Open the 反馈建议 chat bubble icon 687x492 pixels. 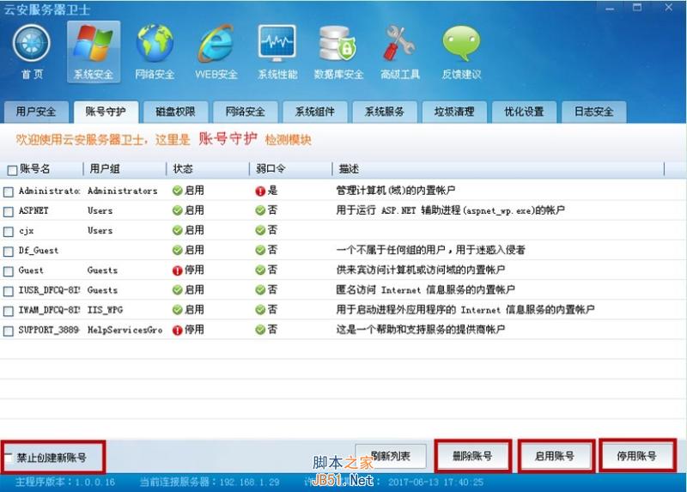click(x=461, y=46)
